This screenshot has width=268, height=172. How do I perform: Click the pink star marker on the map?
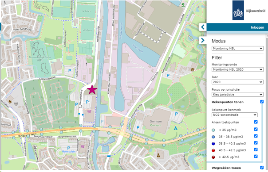pyautogui.click(x=92, y=89)
